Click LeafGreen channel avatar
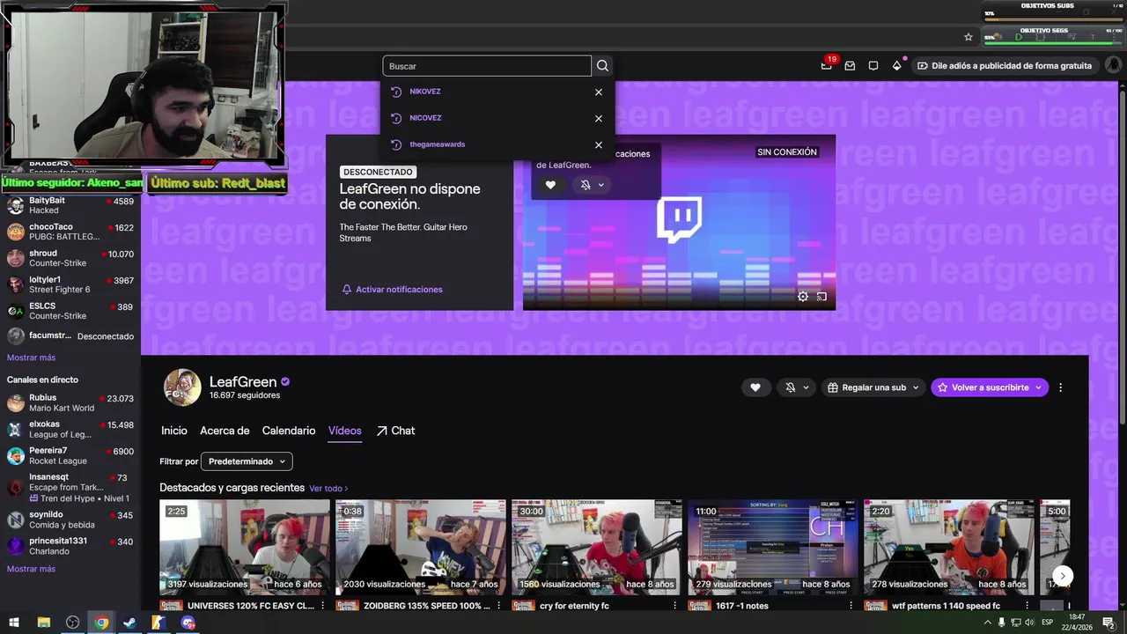This screenshot has height=634, width=1127. pyautogui.click(x=182, y=387)
